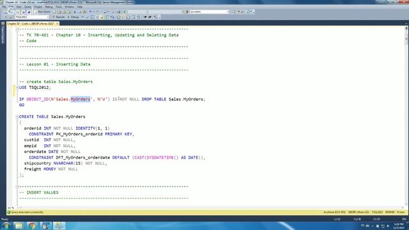The image size is (409, 230).
Task: Click the Parse checkmark icon
Action: click(x=88, y=17)
